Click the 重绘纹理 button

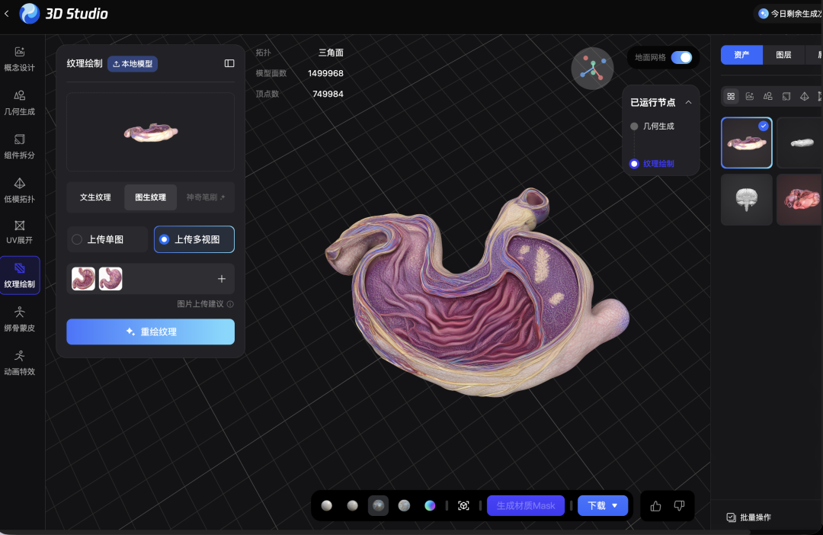coord(151,332)
